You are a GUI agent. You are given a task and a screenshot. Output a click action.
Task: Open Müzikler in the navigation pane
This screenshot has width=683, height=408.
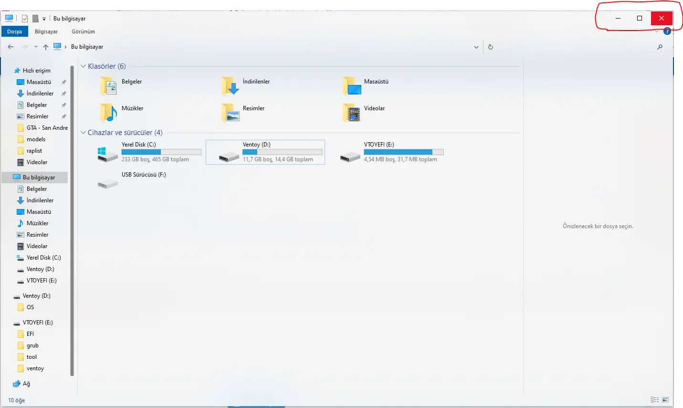pyautogui.click(x=37, y=223)
